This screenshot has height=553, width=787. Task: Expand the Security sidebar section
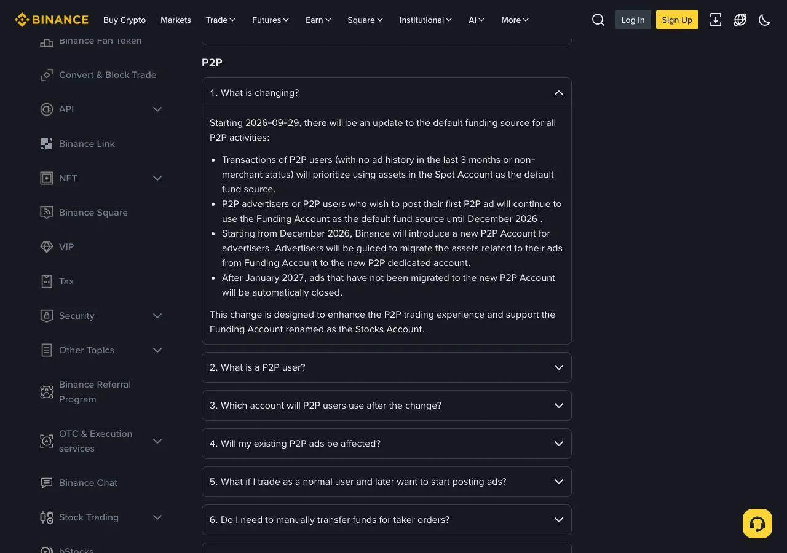pyautogui.click(x=157, y=316)
